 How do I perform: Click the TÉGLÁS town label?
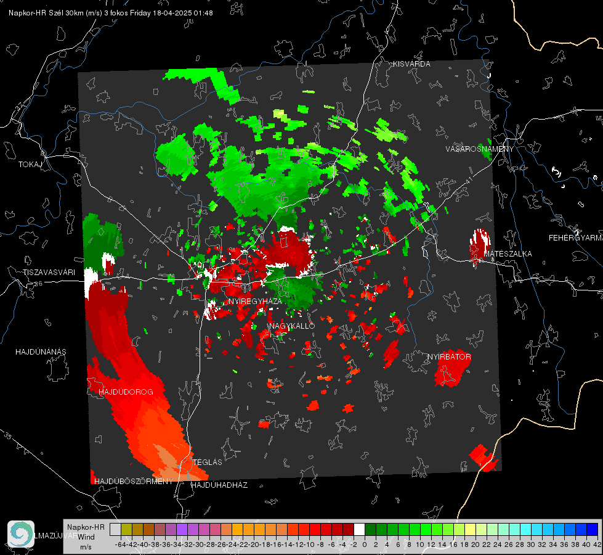[x=208, y=462]
